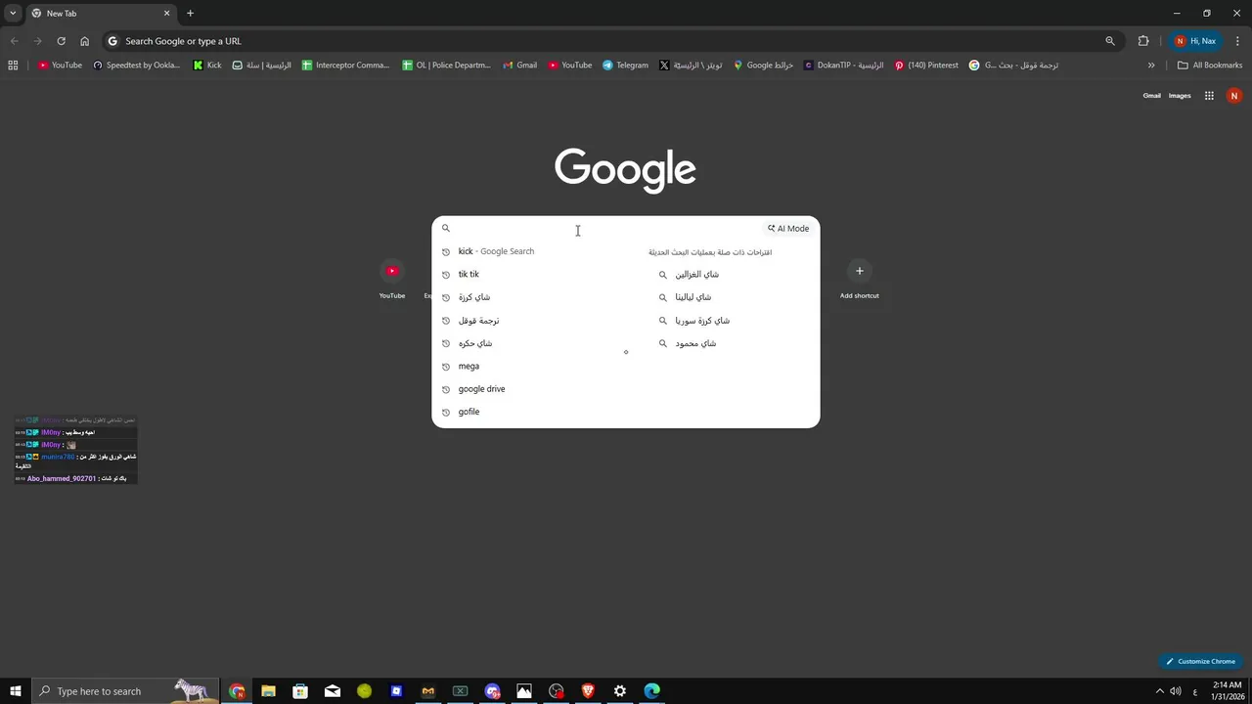1252x704 pixels.
Task: Open Microsoft Store from the taskbar
Action: pos(300,691)
